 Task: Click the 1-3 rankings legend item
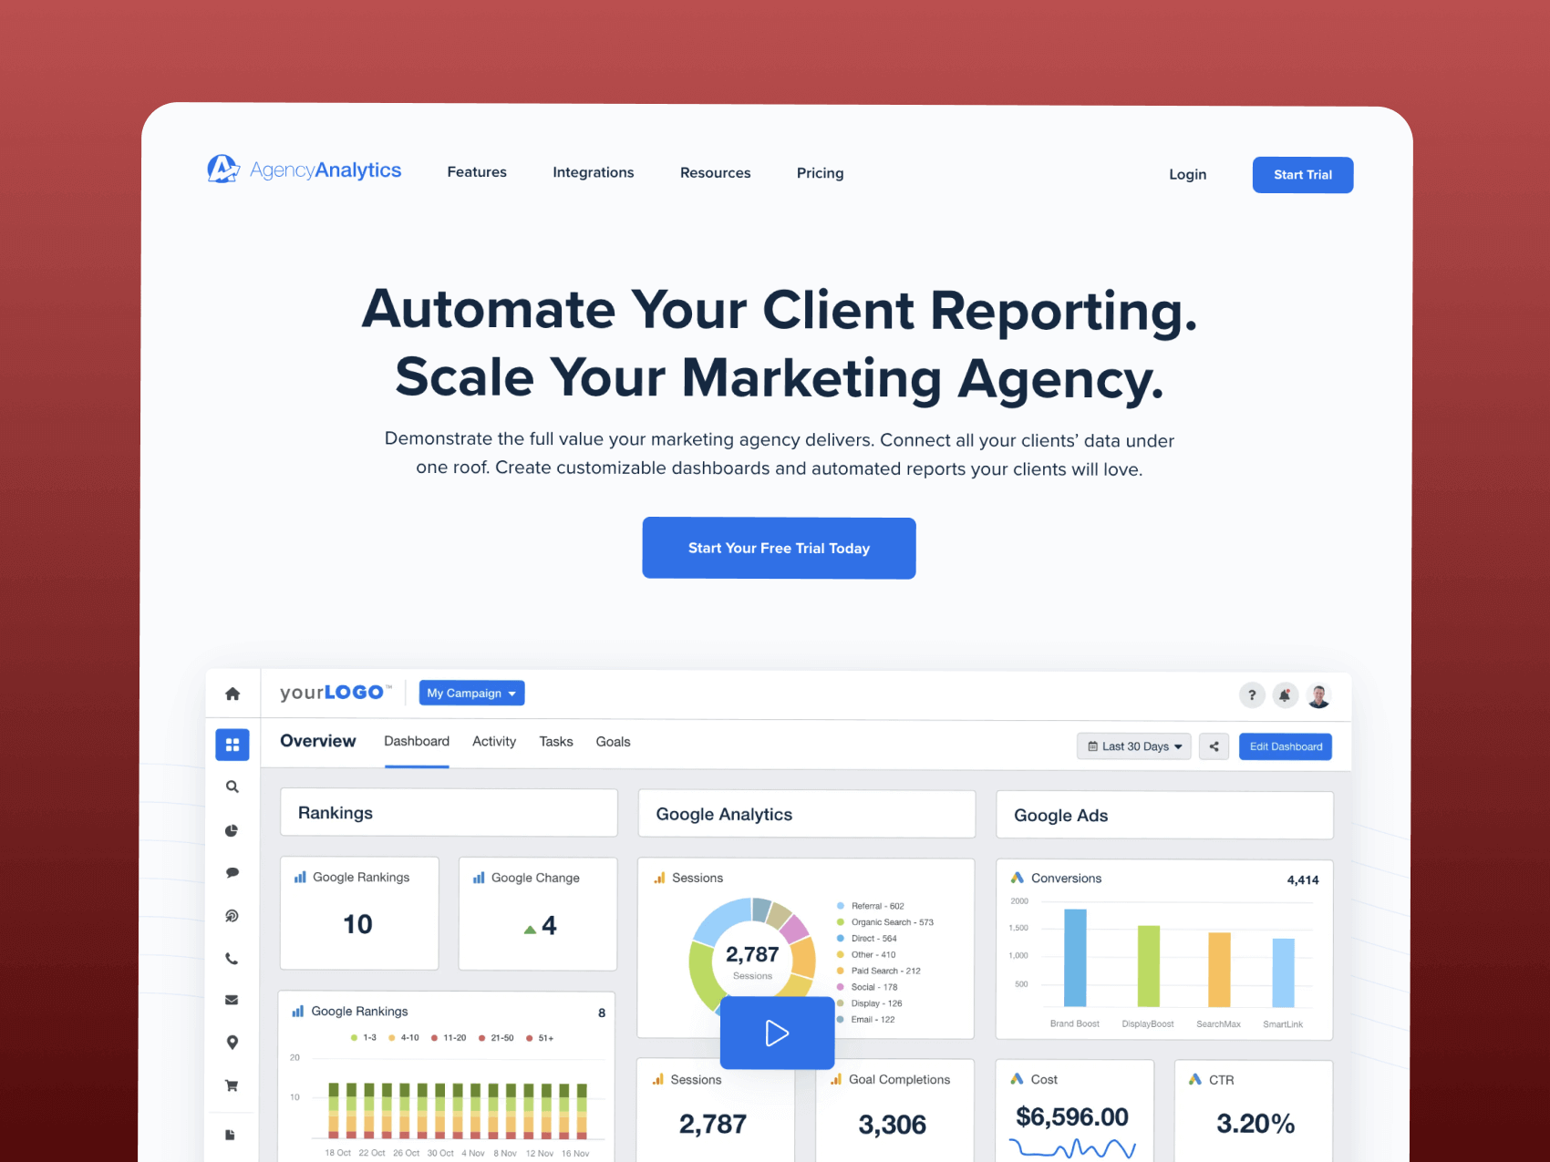point(364,1038)
